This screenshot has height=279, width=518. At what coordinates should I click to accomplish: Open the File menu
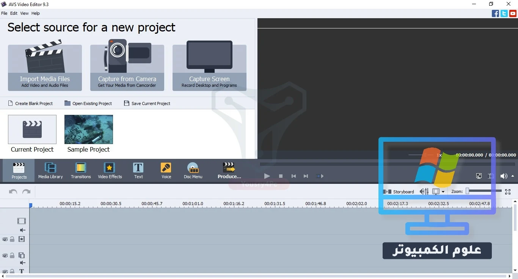(4, 13)
